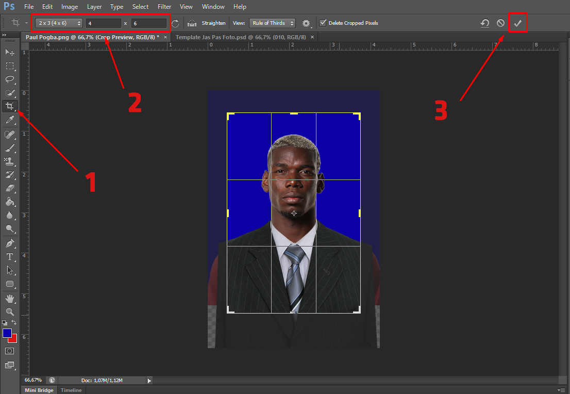
Task: Open the Layer menu
Action: 94,7
